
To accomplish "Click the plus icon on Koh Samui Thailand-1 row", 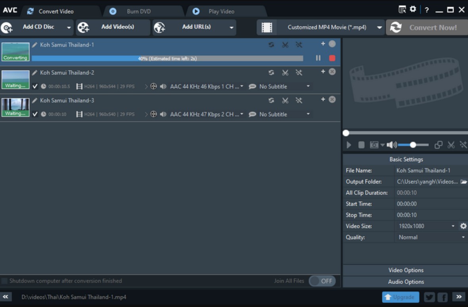I will (323, 44).
